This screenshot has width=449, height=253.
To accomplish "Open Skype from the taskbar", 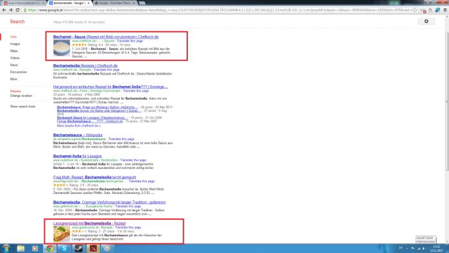I will point(64,248).
